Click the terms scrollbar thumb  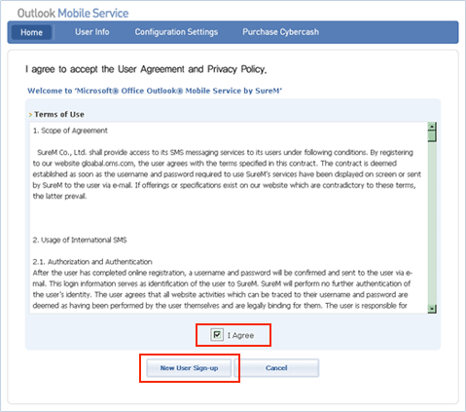(432, 136)
